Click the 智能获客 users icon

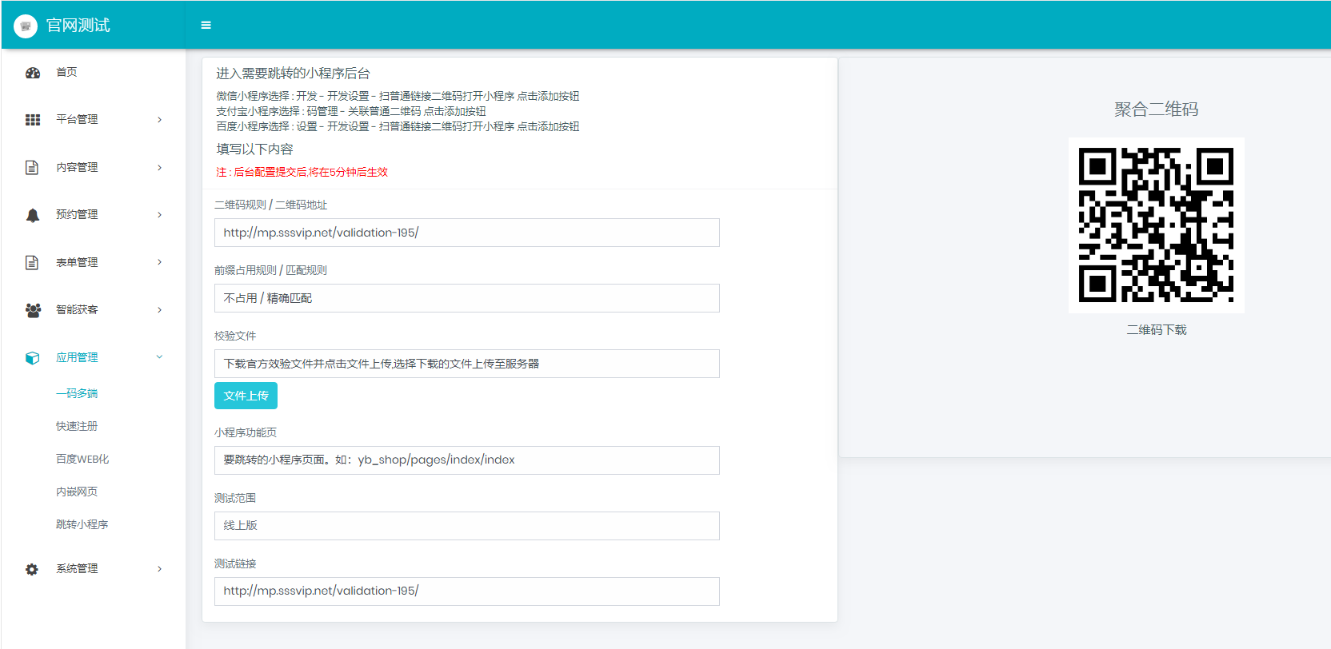click(x=33, y=310)
